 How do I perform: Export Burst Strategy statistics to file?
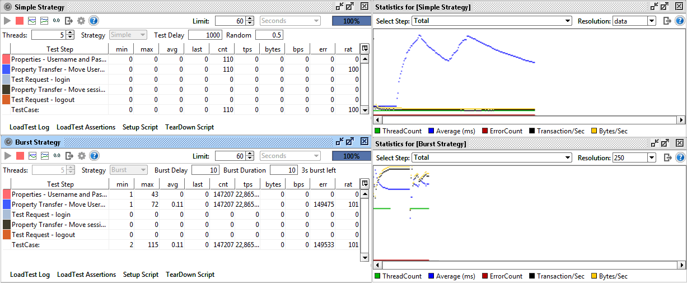pyautogui.click(x=69, y=156)
